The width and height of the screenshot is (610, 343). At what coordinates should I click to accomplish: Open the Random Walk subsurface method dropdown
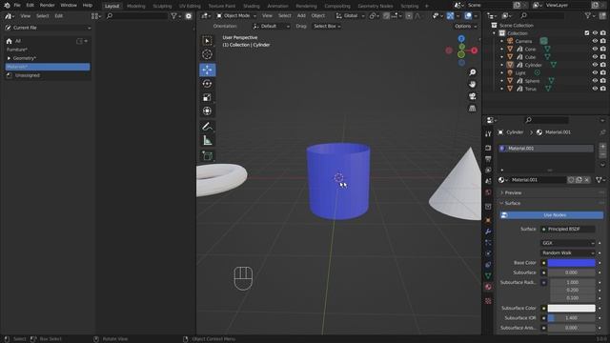coord(568,252)
